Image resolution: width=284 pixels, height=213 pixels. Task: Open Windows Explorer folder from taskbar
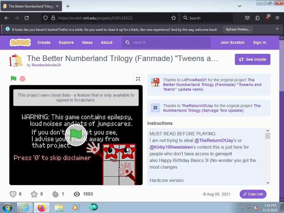pyautogui.click(x=59, y=208)
